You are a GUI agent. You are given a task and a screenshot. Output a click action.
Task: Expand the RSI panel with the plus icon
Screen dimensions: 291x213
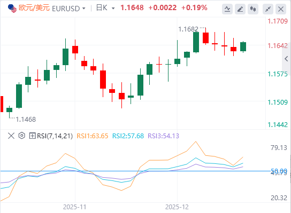[32, 136]
